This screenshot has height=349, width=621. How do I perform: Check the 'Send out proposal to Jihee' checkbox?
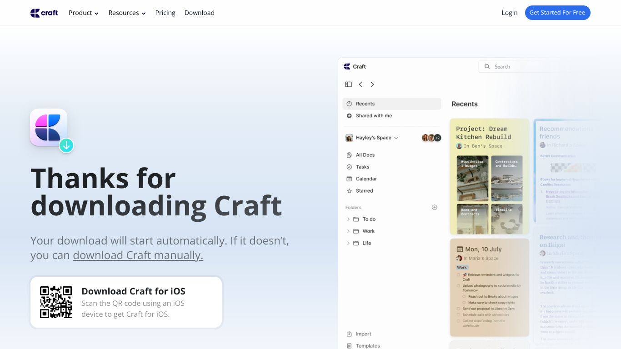click(458, 309)
